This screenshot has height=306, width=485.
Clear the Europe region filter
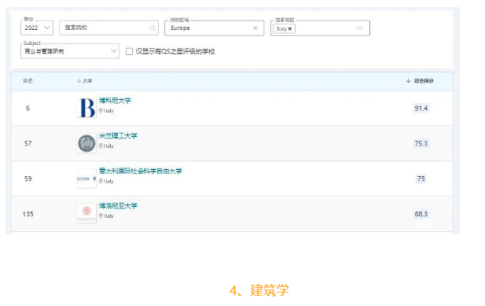[x=255, y=28]
